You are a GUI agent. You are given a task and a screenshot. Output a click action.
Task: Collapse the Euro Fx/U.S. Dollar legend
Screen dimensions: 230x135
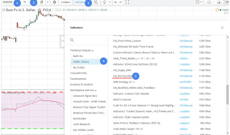(4, 10)
